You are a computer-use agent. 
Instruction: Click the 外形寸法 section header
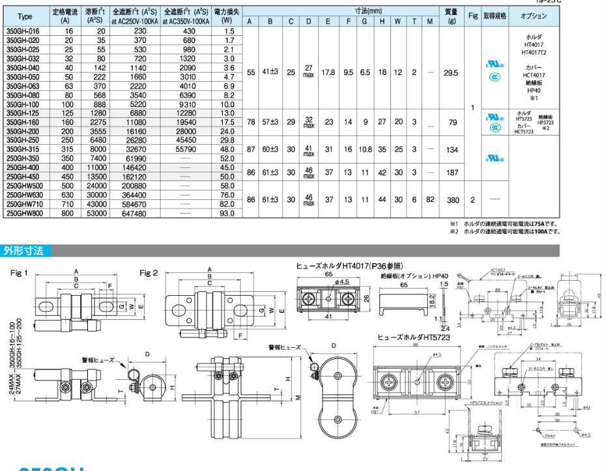tap(25, 251)
